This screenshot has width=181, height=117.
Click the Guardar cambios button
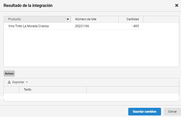tap(145, 112)
